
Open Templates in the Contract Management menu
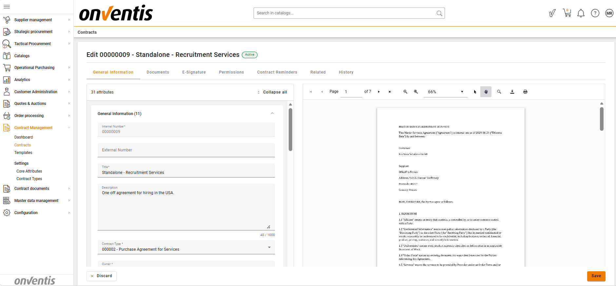pyautogui.click(x=23, y=153)
